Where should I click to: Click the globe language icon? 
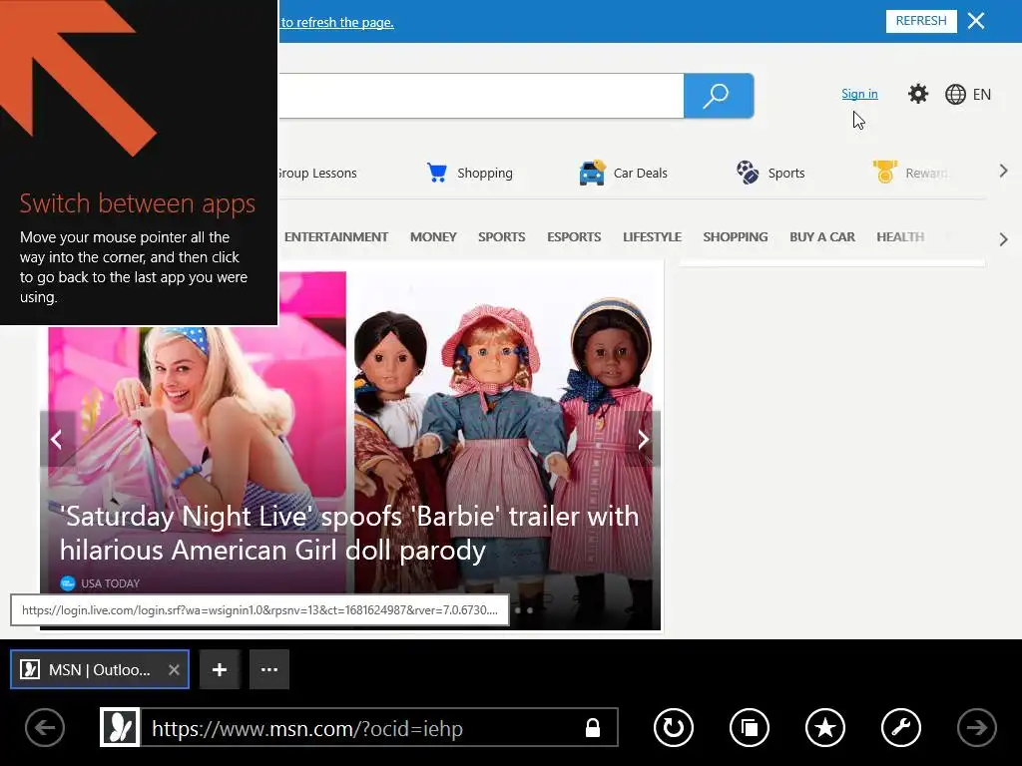[x=955, y=95]
